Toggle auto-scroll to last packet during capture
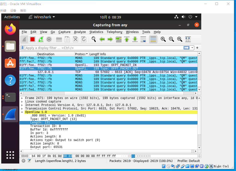 click(x=143, y=39)
